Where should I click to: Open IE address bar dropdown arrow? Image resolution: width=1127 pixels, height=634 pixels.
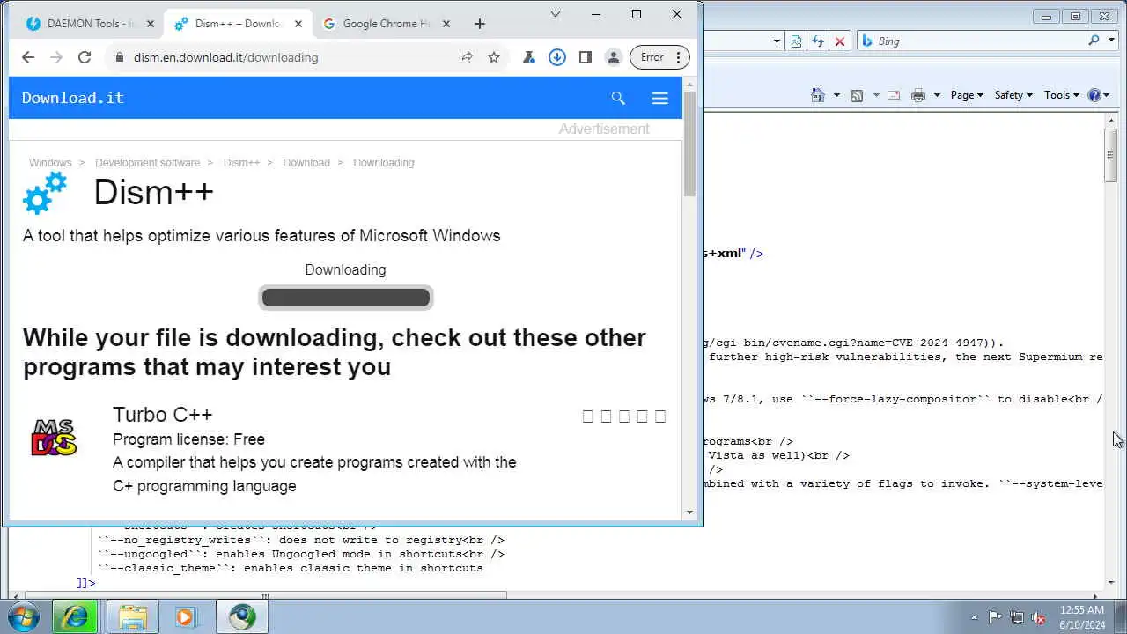click(x=777, y=41)
